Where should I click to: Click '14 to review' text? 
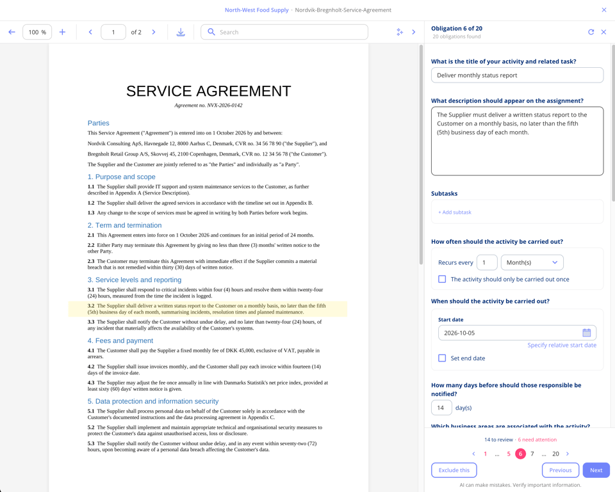click(498, 440)
